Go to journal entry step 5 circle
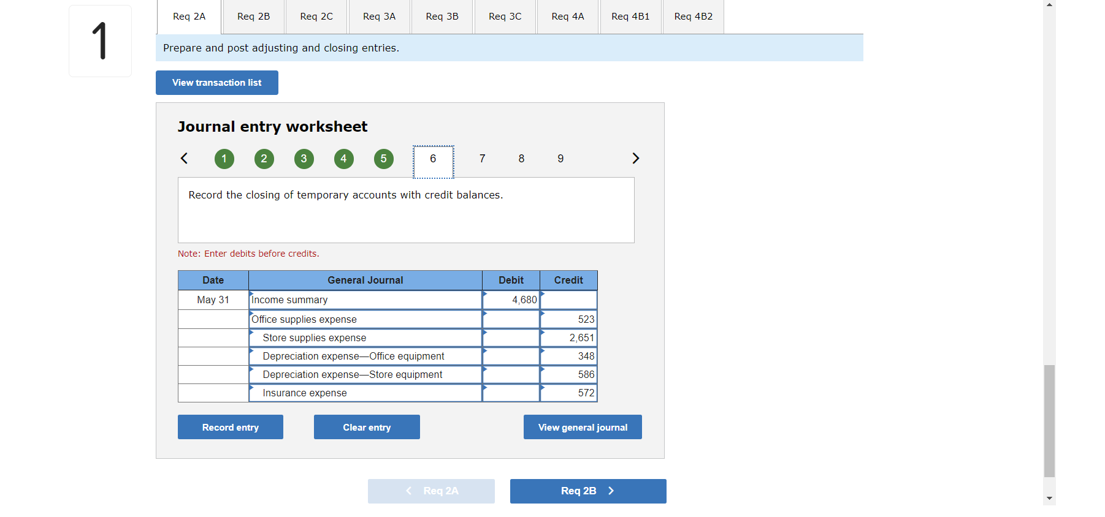This screenshot has height=517, width=1105. click(x=384, y=159)
